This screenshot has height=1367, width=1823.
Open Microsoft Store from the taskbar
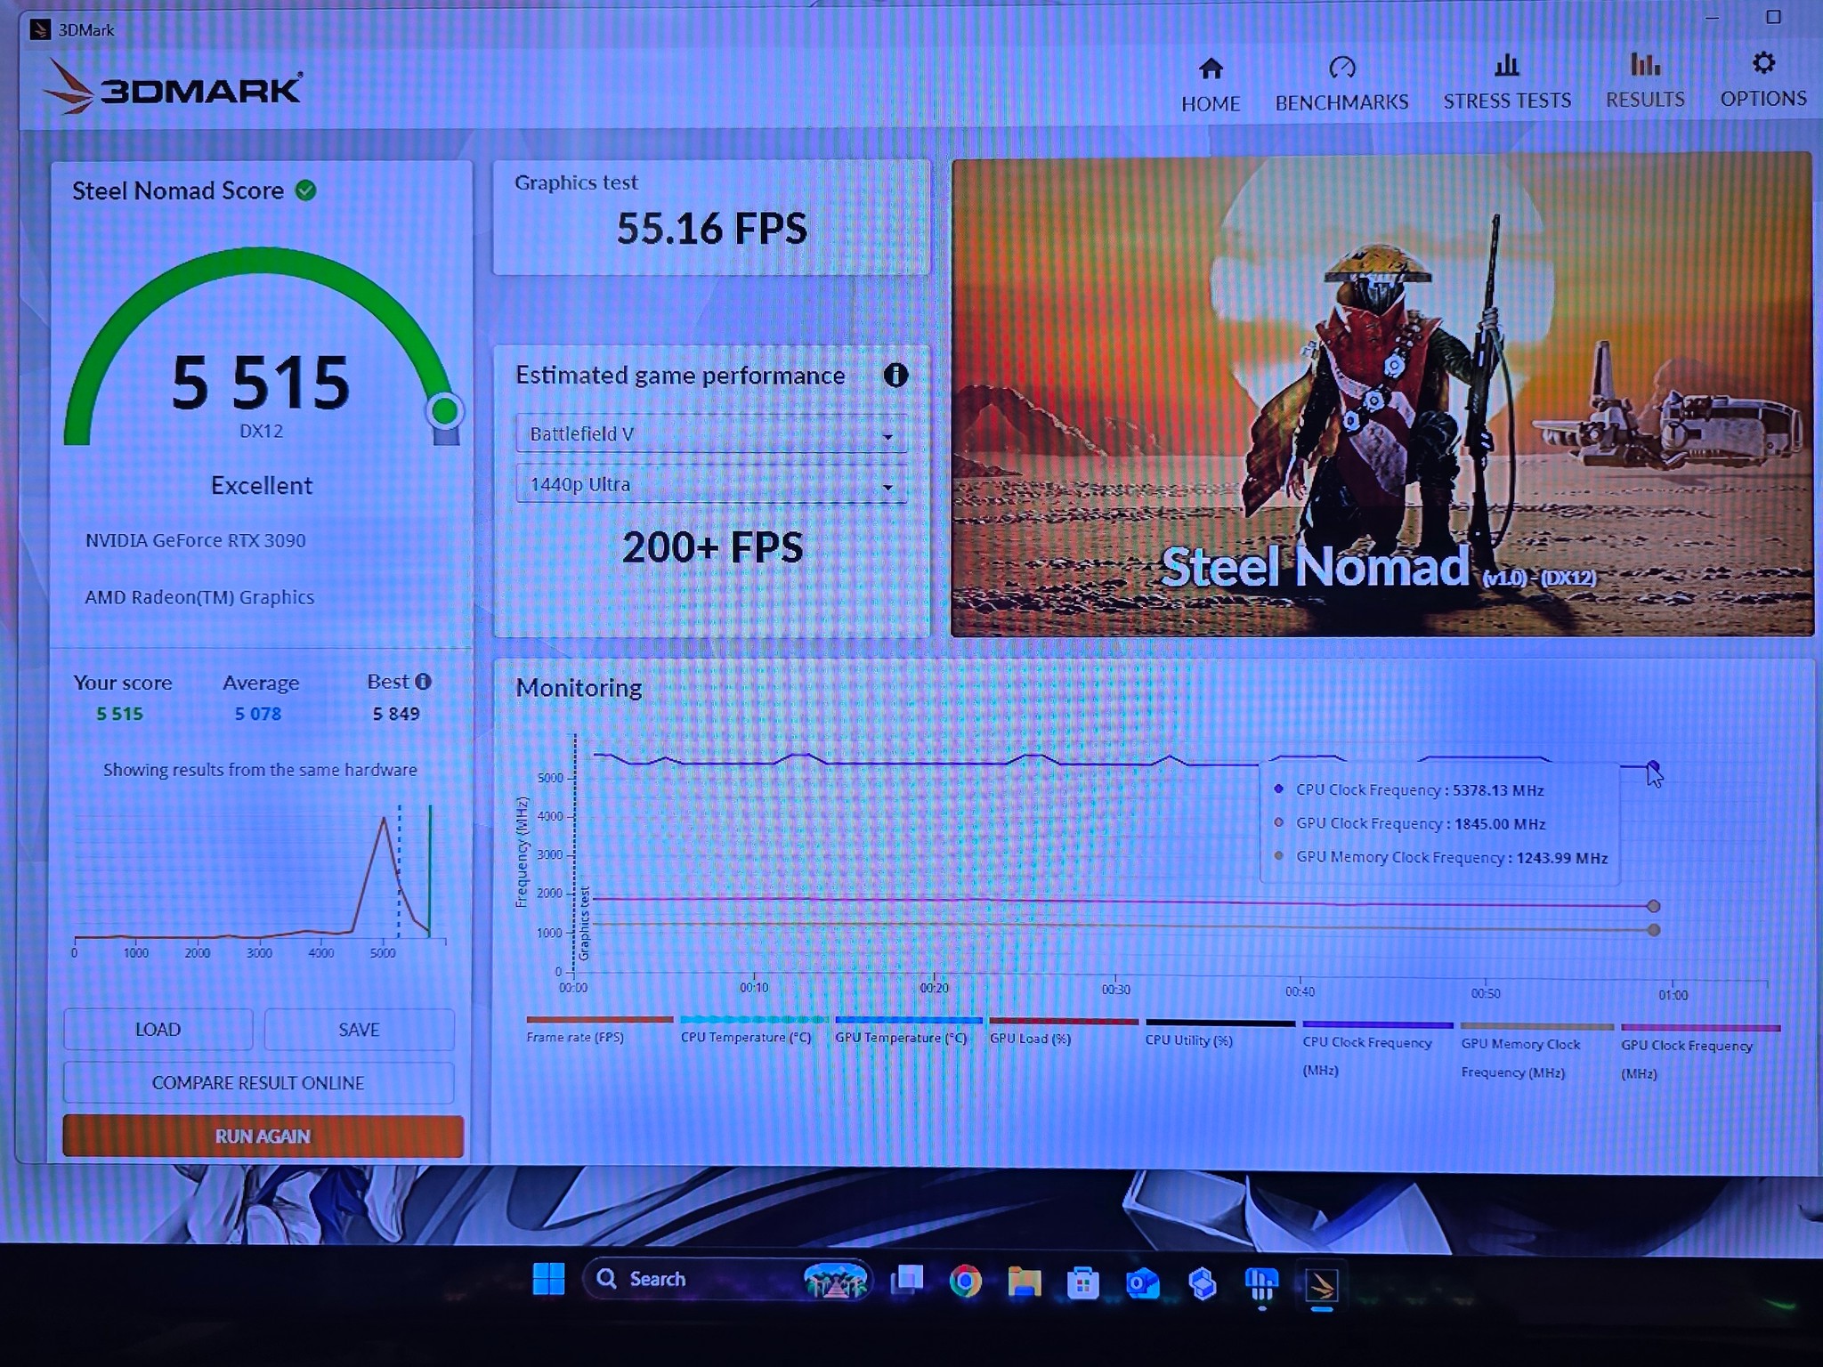[x=1082, y=1282]
